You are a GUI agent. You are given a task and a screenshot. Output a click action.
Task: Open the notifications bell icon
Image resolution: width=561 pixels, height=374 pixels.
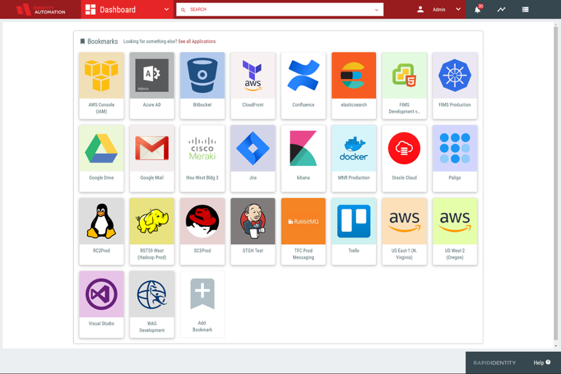coord(477,9)
